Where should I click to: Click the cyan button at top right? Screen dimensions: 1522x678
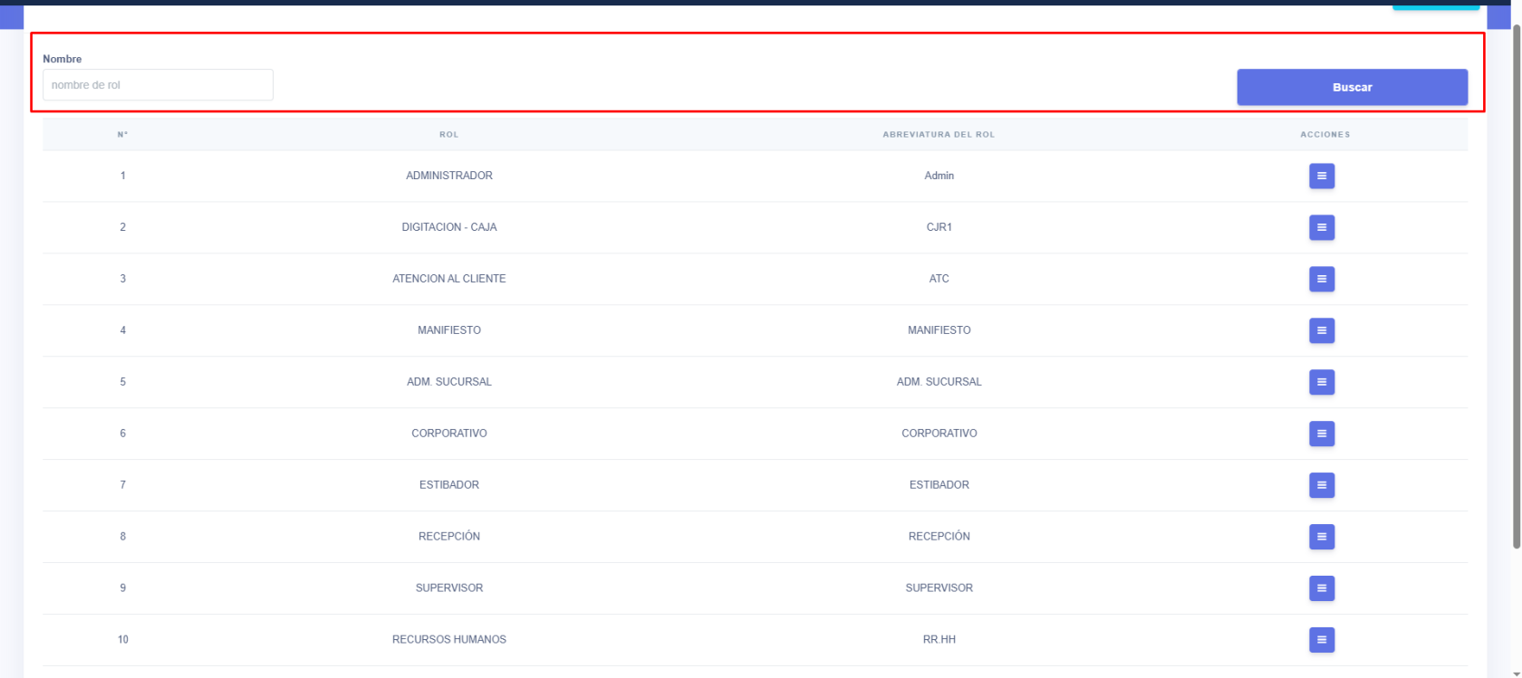tap(1435, 6)
